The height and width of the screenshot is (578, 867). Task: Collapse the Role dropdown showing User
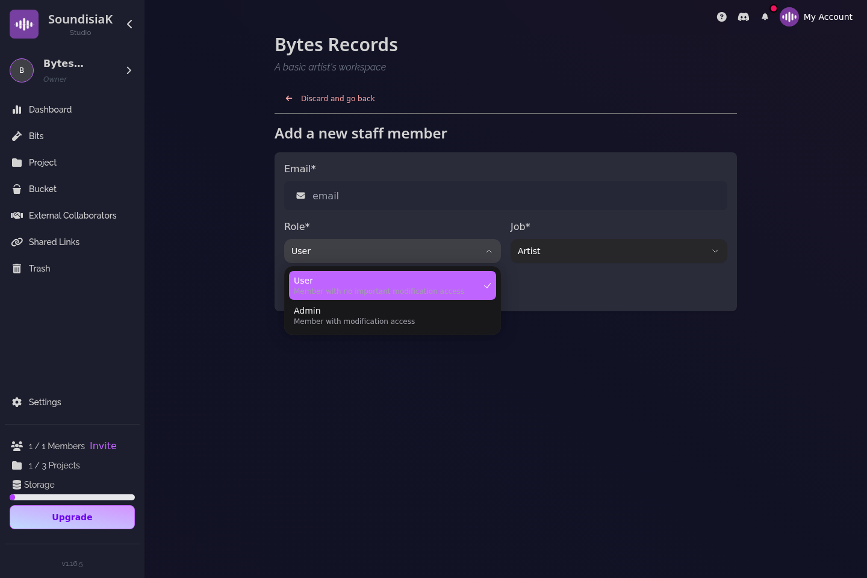tap(393, 251)
